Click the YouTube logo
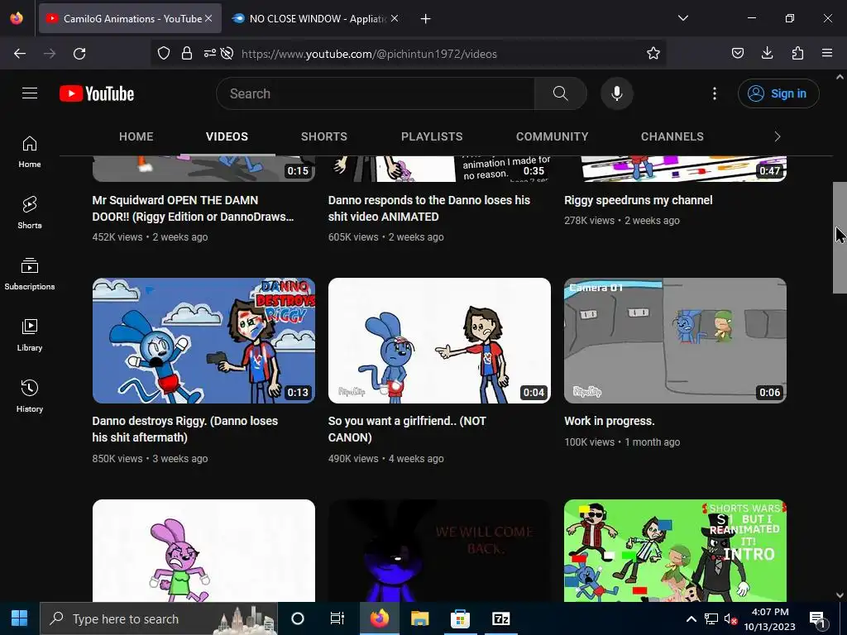This screenshot has width=847, height=635. coord(97,93)
